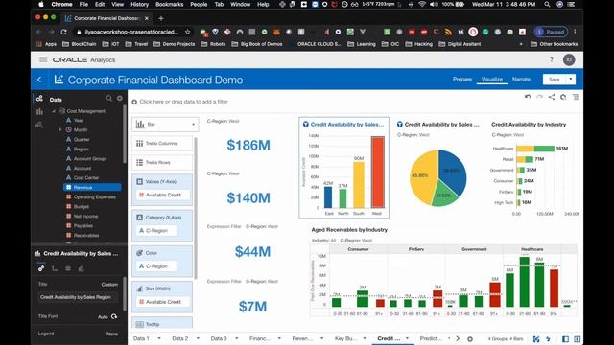The image size is (614, 345).
Task: Open the Predict... canvas tab
Action: coord(431,338)
